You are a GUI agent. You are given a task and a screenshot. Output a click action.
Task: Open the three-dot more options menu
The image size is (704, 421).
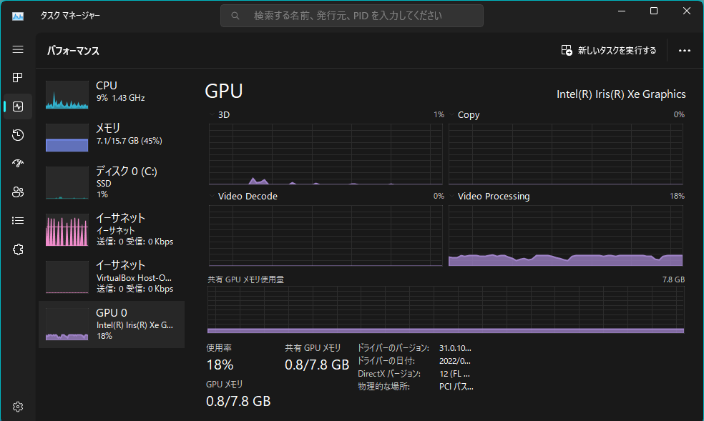pyautogui.click(x=685, y=51)
